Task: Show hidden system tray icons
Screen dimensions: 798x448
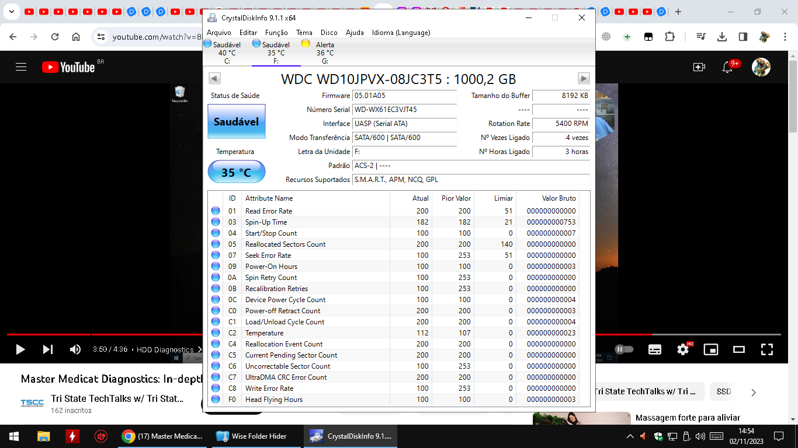Action: [630, 436]
